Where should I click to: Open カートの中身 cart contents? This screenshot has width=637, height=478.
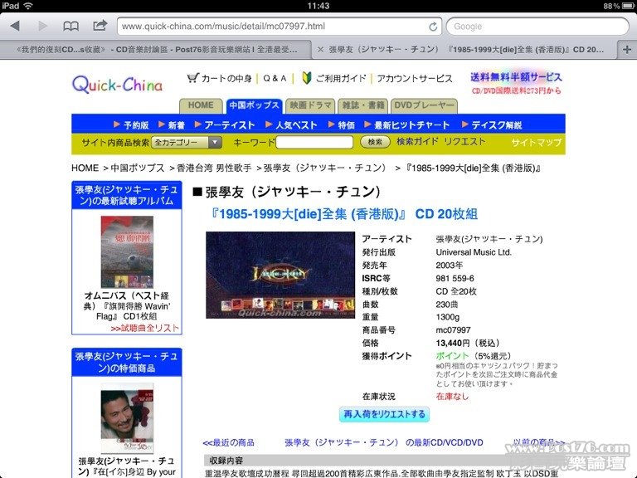coord(226,79)
